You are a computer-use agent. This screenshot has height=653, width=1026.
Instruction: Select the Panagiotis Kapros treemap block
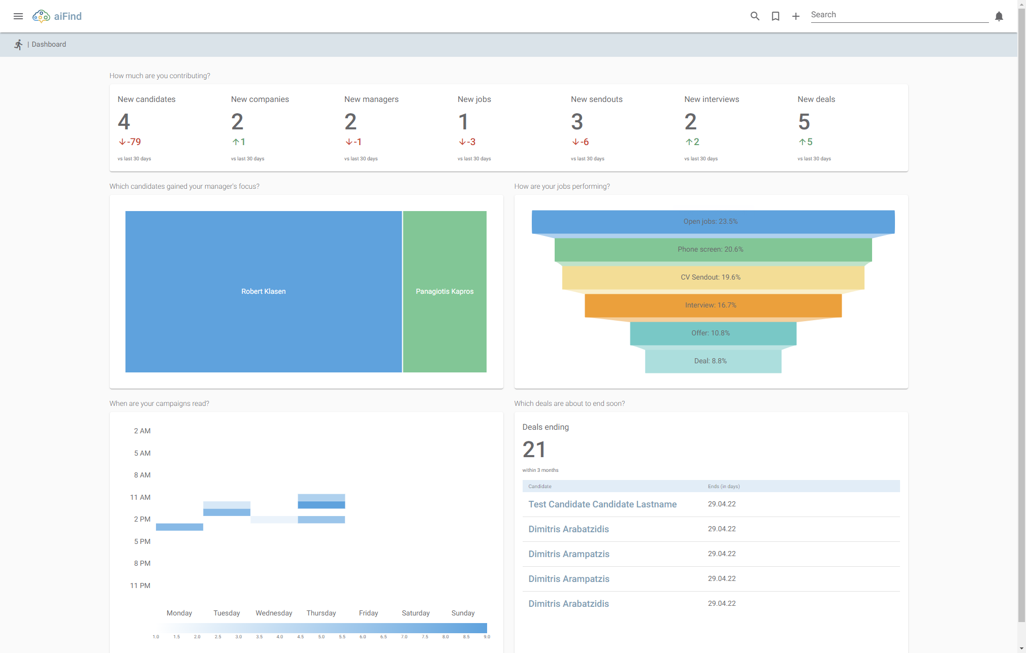(x=444, y=291)
